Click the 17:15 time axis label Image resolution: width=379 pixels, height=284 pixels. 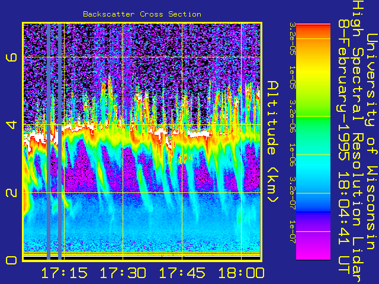(x=65, y=273)
